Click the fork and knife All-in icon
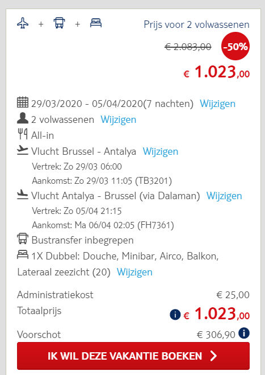The height and width of the screenshot is (375, 265). [x=23, y=134]
